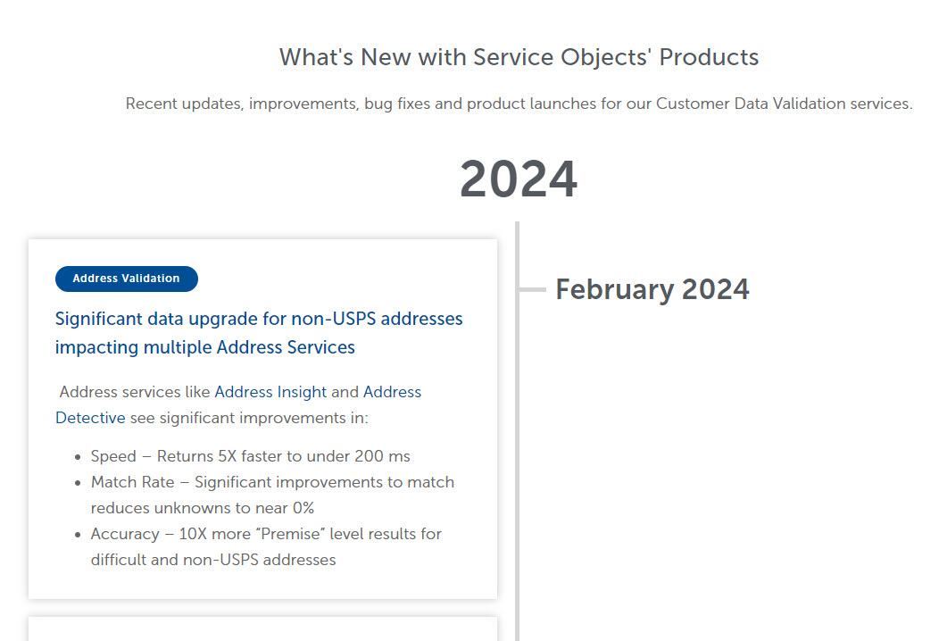Click the large 2024 year heading
This screenshot has height=641, width=939.
tap(519, 179)
